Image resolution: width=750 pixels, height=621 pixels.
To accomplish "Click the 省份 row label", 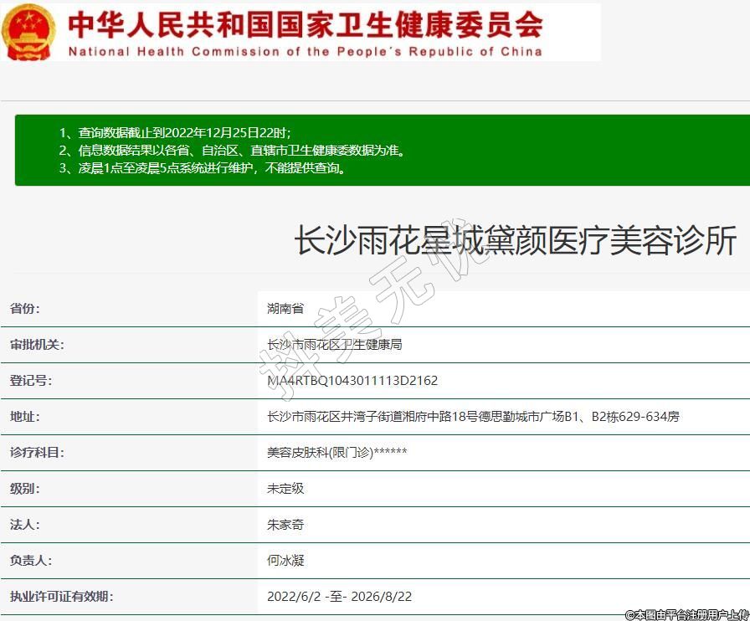I will coord(25,308).
